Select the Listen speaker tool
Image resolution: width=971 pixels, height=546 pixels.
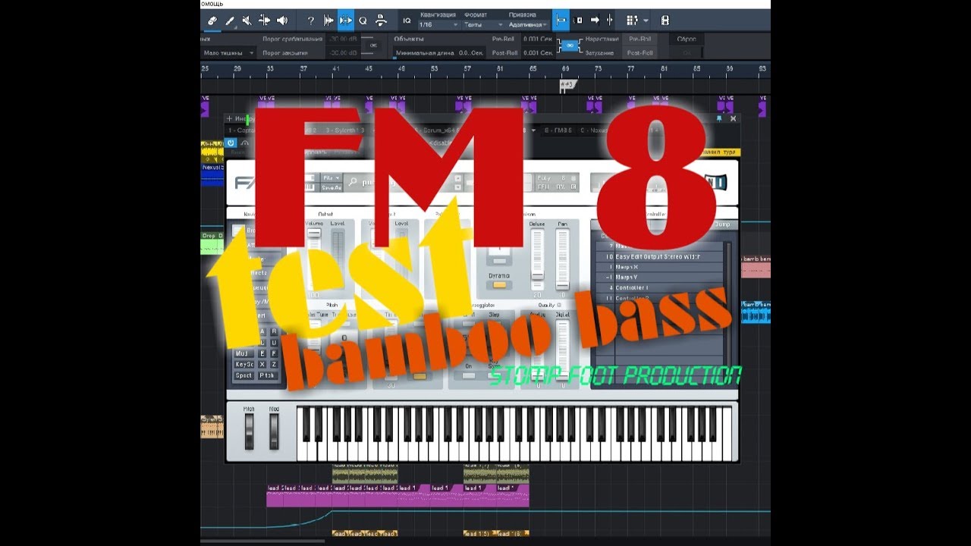[282, 20]
